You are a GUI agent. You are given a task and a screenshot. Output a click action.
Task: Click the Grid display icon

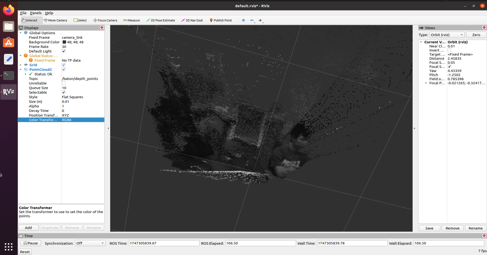[x=26, y=65]
